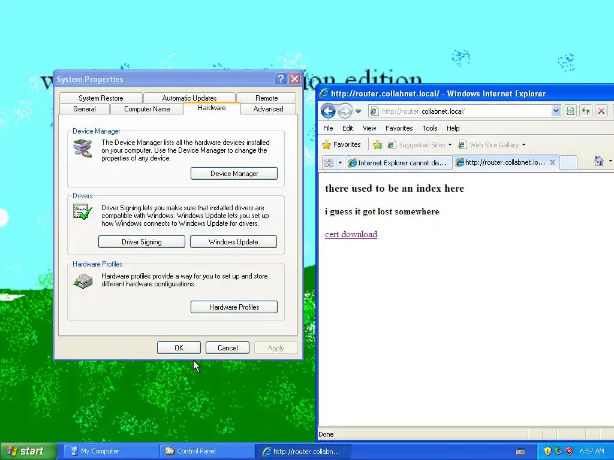This screenshot has height=460, width=614.
Task: Click the Hardware Profiles button
Action: (x=234, y=307)
